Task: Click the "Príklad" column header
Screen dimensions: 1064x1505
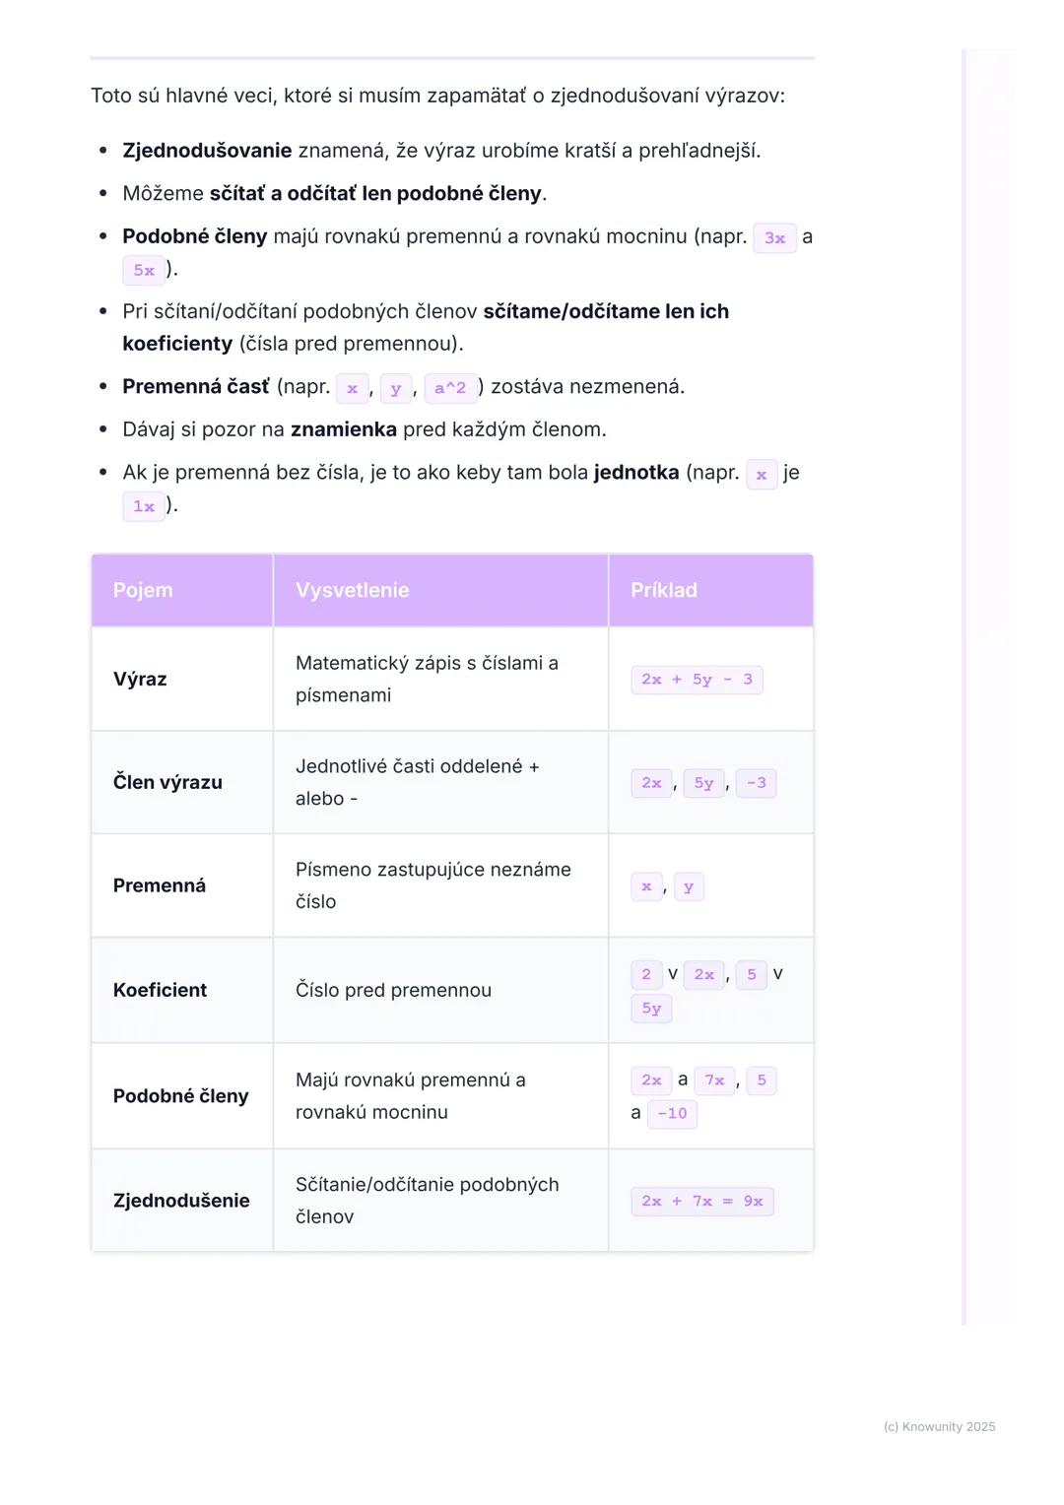Action: [663, 590]
